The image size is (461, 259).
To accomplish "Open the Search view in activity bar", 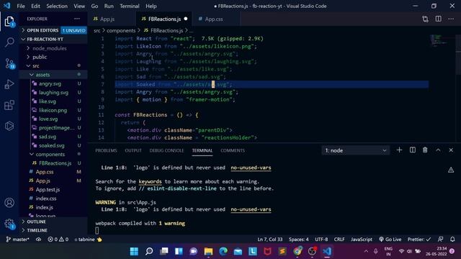I will tap(9, 42).
